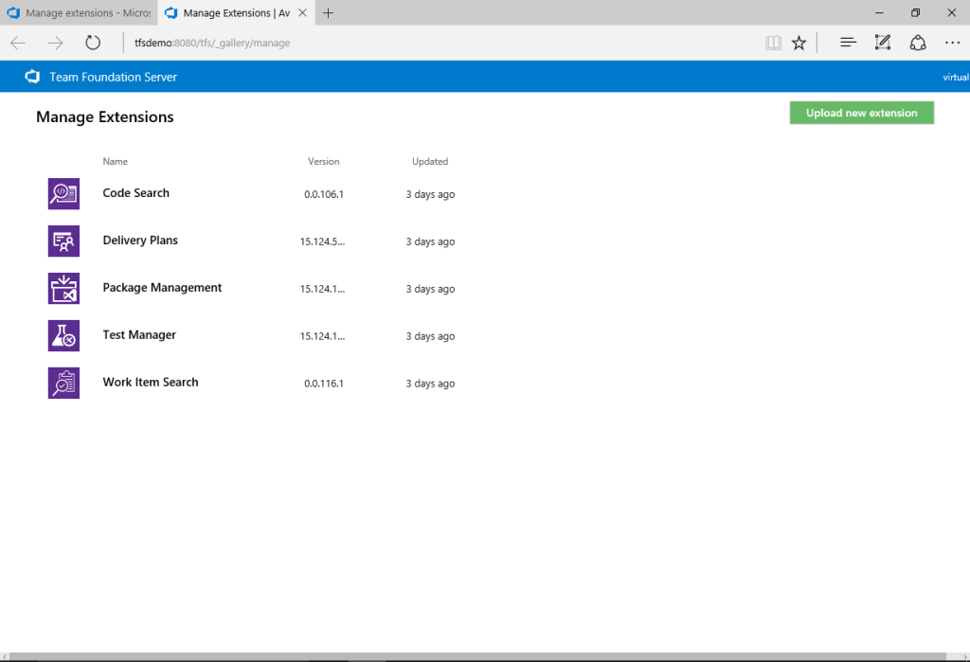Open the More options menu
The image size is (970, 662).
952,42
